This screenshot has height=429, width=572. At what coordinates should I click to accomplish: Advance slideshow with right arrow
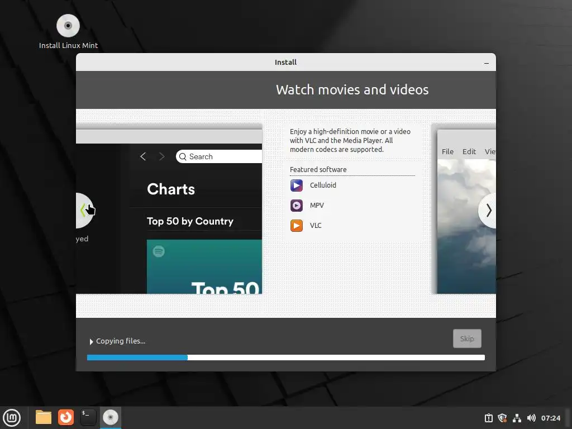(487, 211)
